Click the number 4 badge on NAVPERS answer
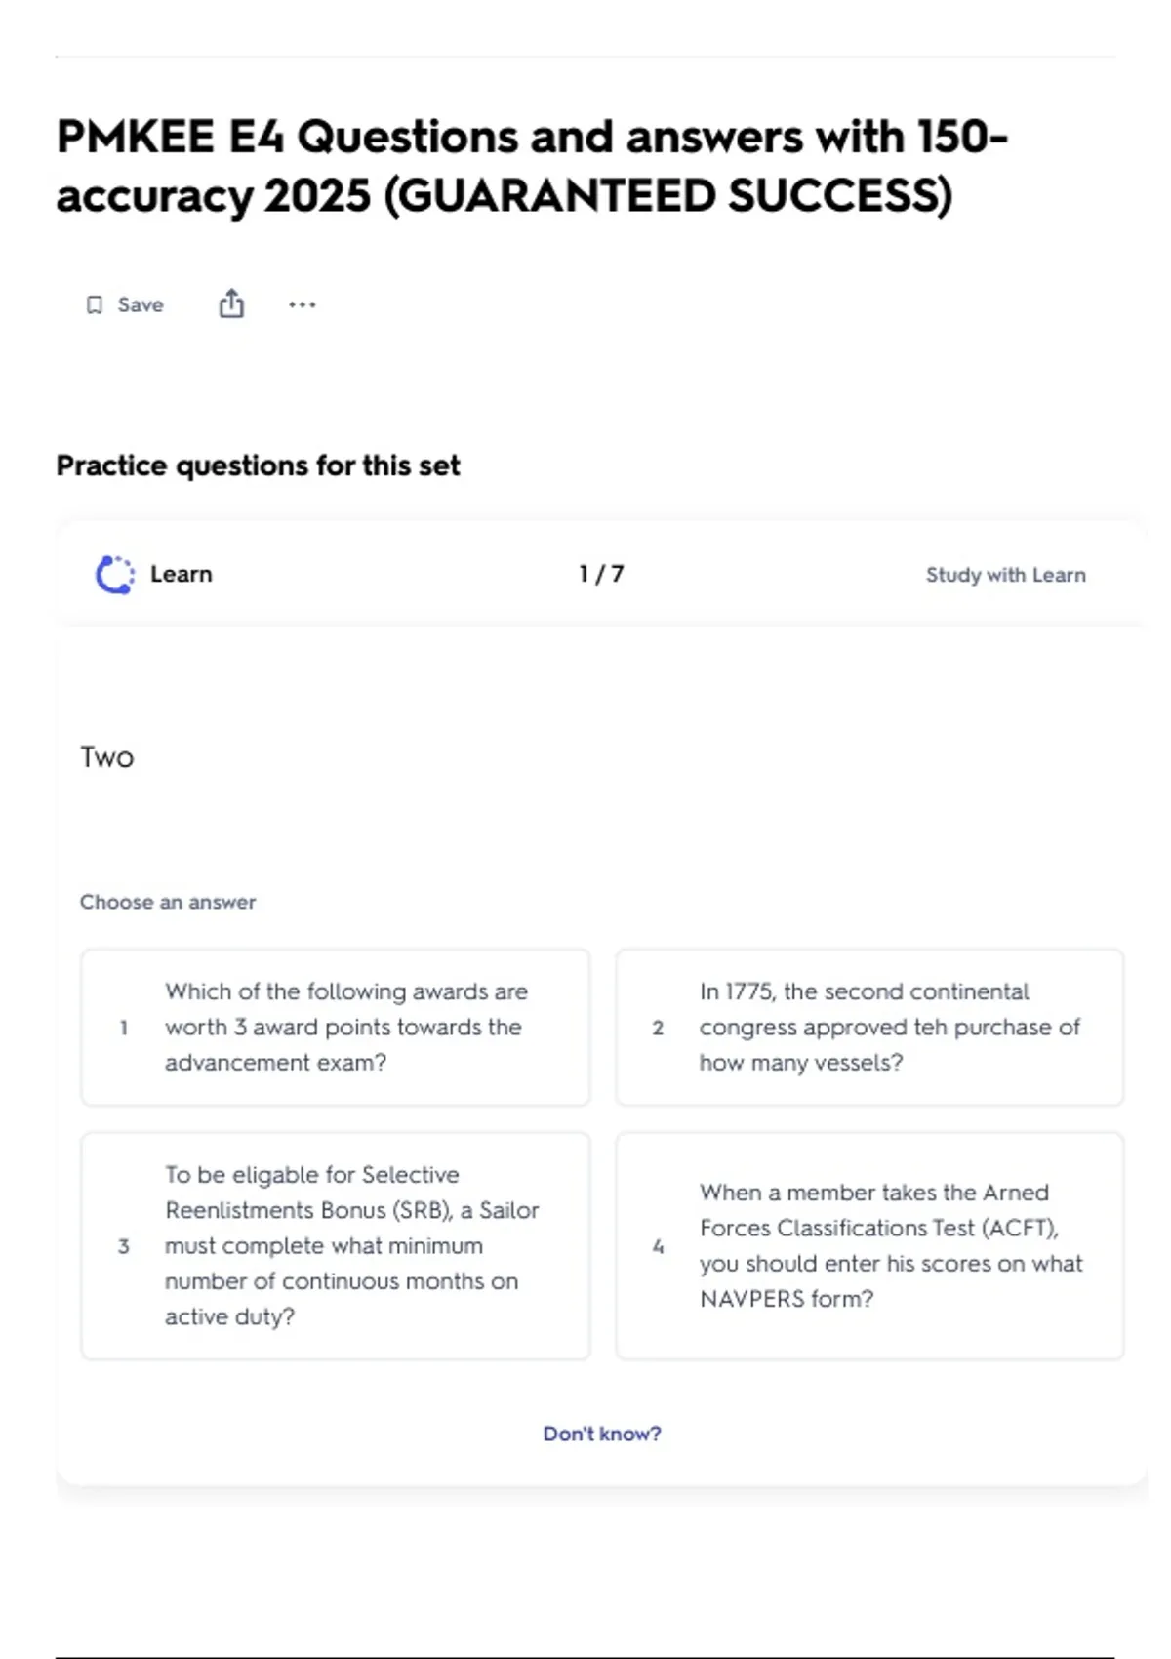 click(x=658, y=1246)
